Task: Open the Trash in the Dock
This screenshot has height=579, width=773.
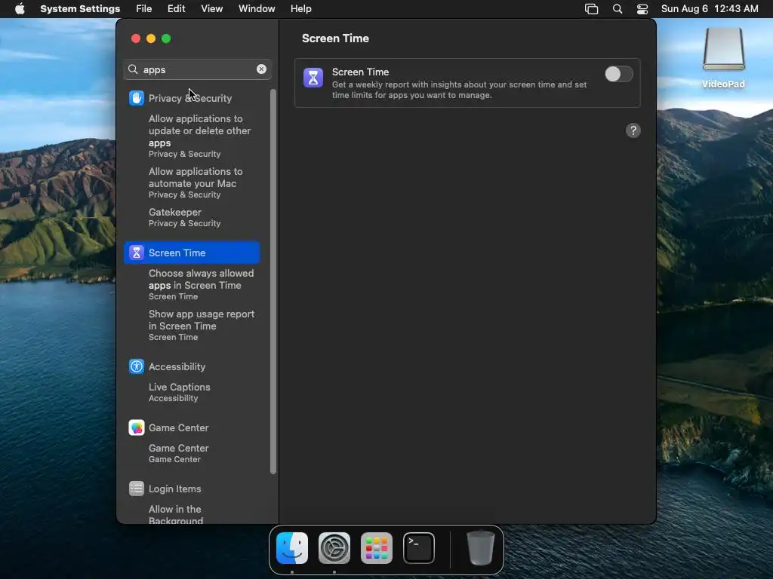Action: 481,548
